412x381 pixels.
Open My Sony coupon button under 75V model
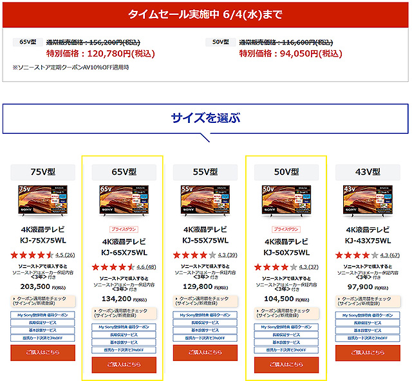[x=43, y=315]
